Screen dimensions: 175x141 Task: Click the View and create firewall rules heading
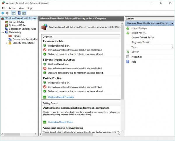tap(63, 128)
